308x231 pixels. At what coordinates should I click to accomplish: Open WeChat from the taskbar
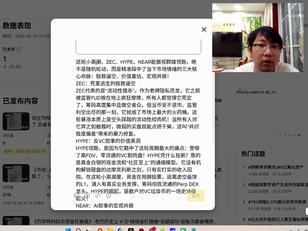(183, 230)
